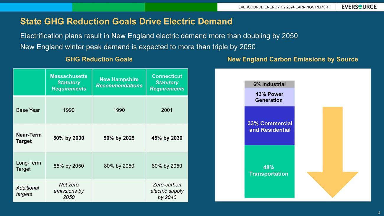Click the '50% by 2025' table cell

point(119,138)
